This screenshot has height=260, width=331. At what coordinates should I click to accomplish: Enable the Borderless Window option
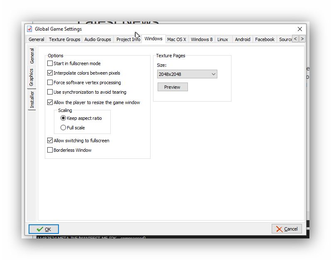point(50,150)
